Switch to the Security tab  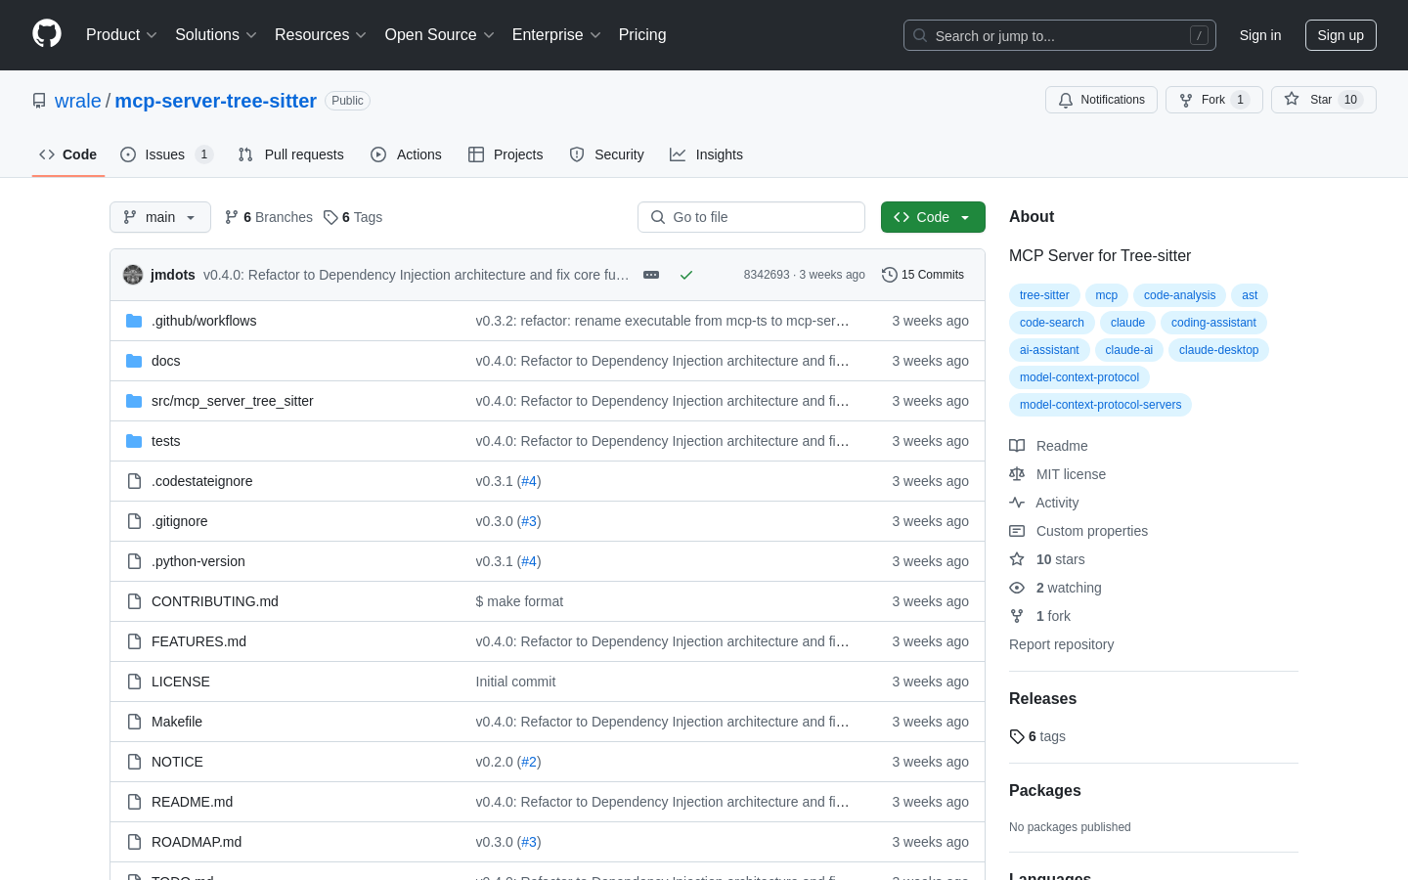point(607,154)
